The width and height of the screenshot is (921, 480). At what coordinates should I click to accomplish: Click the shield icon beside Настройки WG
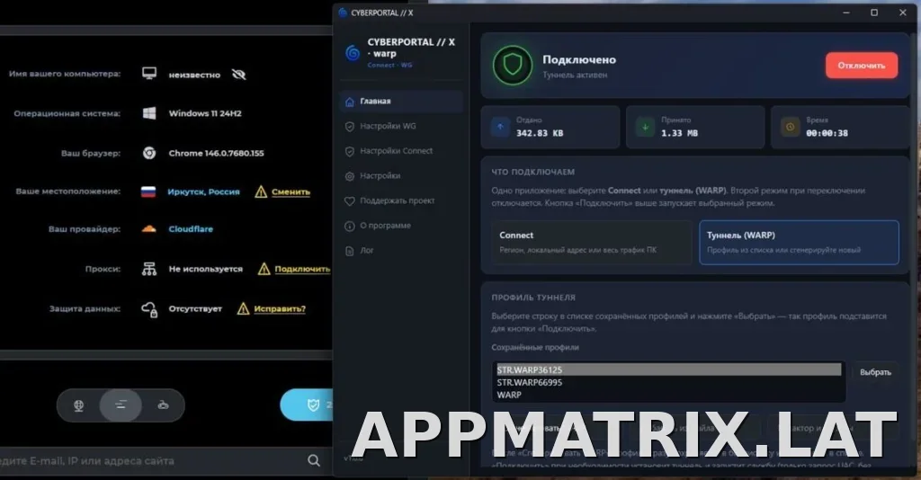click(x=350, y=127)
